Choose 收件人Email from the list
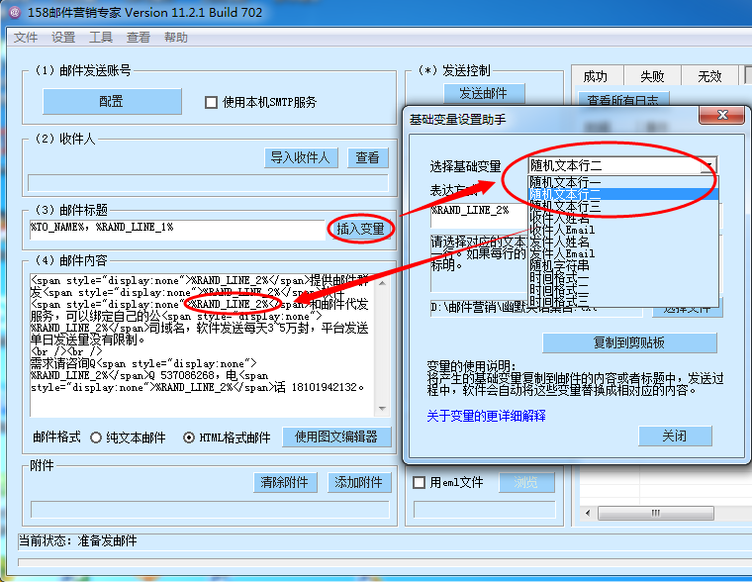752x582 pixels. coord(623,230)
